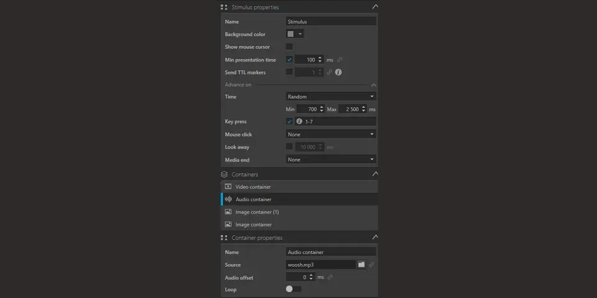597x298 pixels.
Task: Click the Audio offset stepper arrows
Action: 312,277
